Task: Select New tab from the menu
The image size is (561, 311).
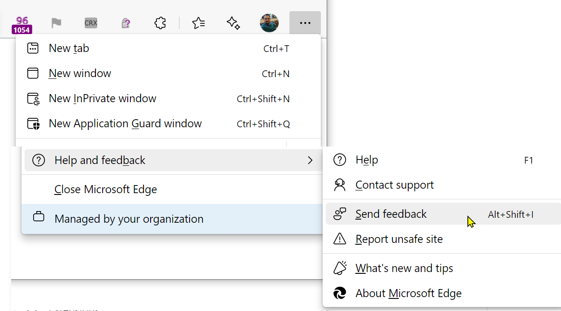Action: point(69,48)
